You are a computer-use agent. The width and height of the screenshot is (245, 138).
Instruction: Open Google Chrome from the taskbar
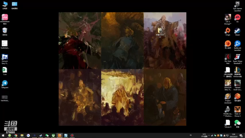tap(16, 135)
